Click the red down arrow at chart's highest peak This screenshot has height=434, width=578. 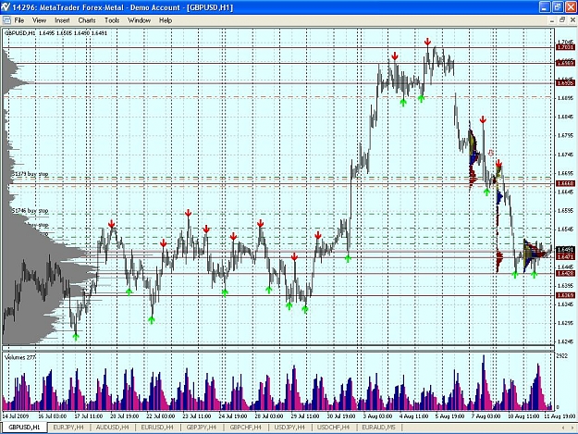(x=427, y=42)
